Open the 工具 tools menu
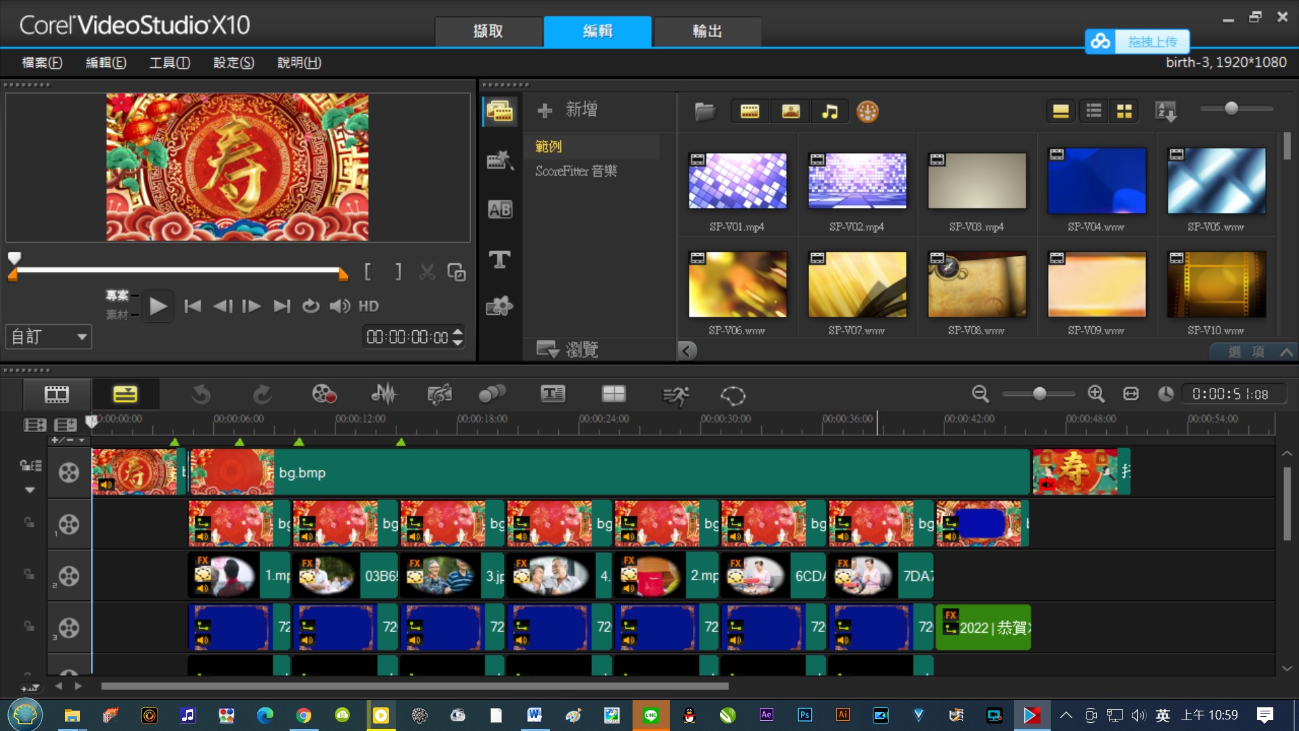The image size is (1299, 731). coord(170,62)
